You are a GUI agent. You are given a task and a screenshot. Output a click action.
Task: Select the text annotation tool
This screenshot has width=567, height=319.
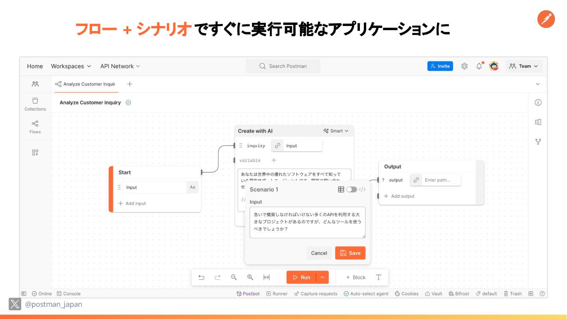(378, 277)
